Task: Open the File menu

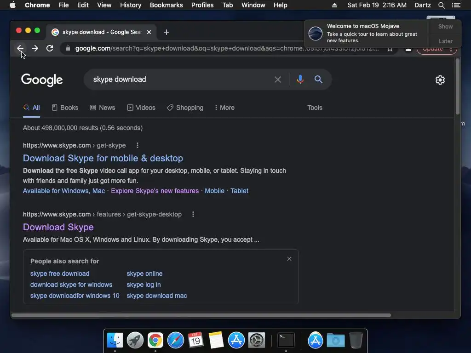Action: [x=63, y=5]
